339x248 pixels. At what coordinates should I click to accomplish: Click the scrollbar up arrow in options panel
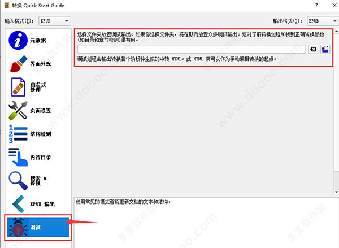coord(336,31)
